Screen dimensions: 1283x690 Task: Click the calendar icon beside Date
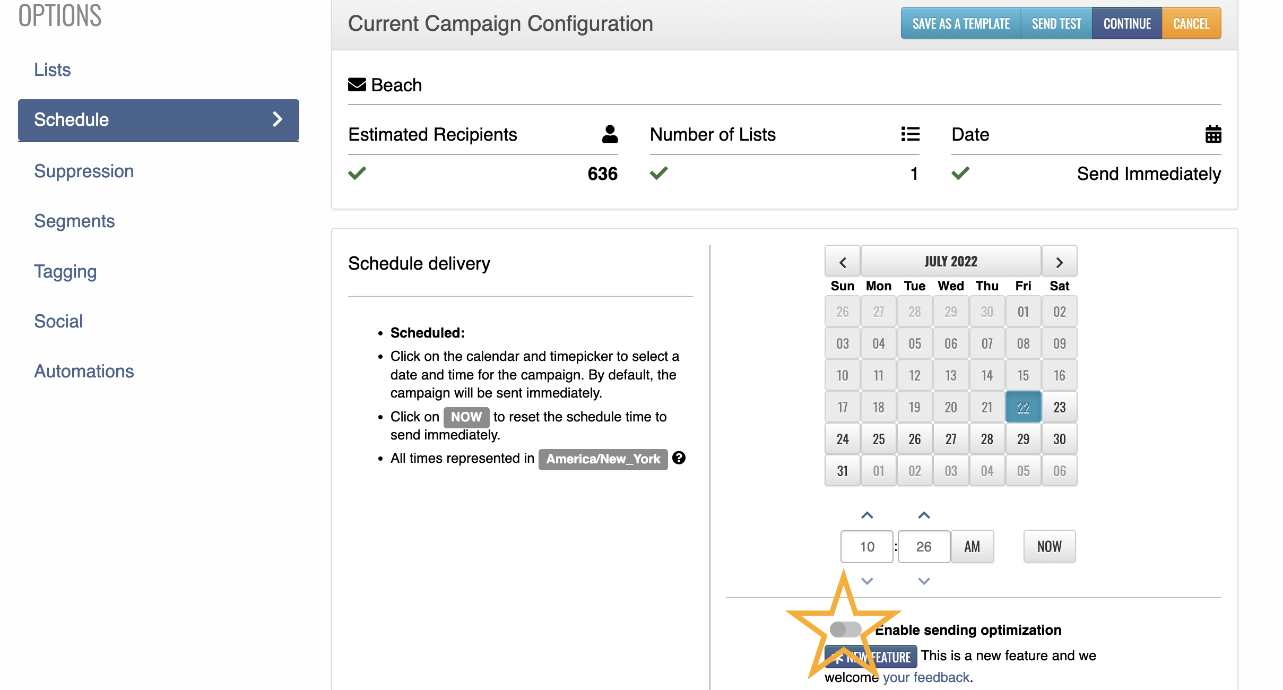[x=1213, y=134]
